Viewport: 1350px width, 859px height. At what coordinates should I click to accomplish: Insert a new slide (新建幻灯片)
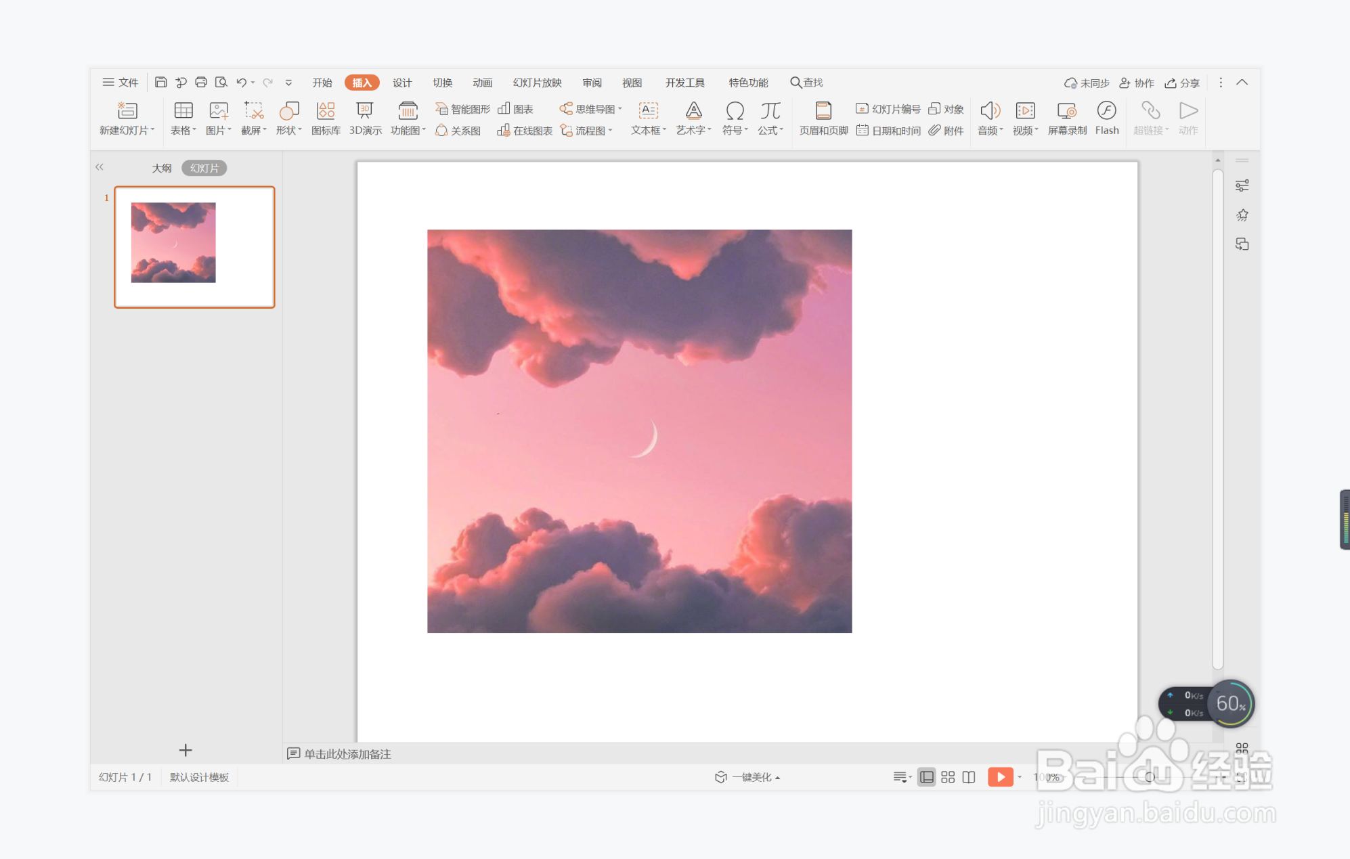point(127,118)
